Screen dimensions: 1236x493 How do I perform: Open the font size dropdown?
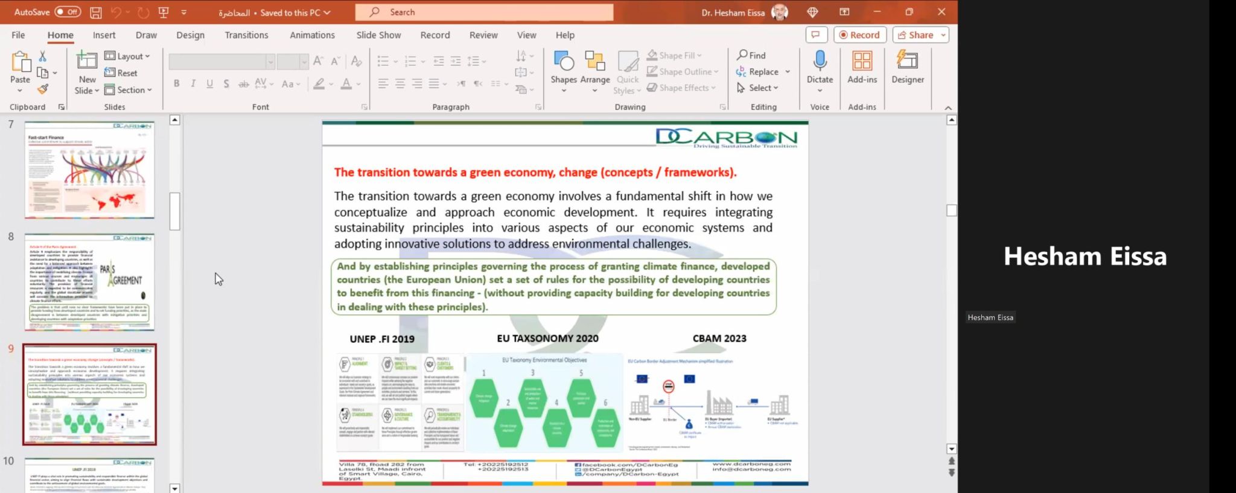[x=304, y=62]
